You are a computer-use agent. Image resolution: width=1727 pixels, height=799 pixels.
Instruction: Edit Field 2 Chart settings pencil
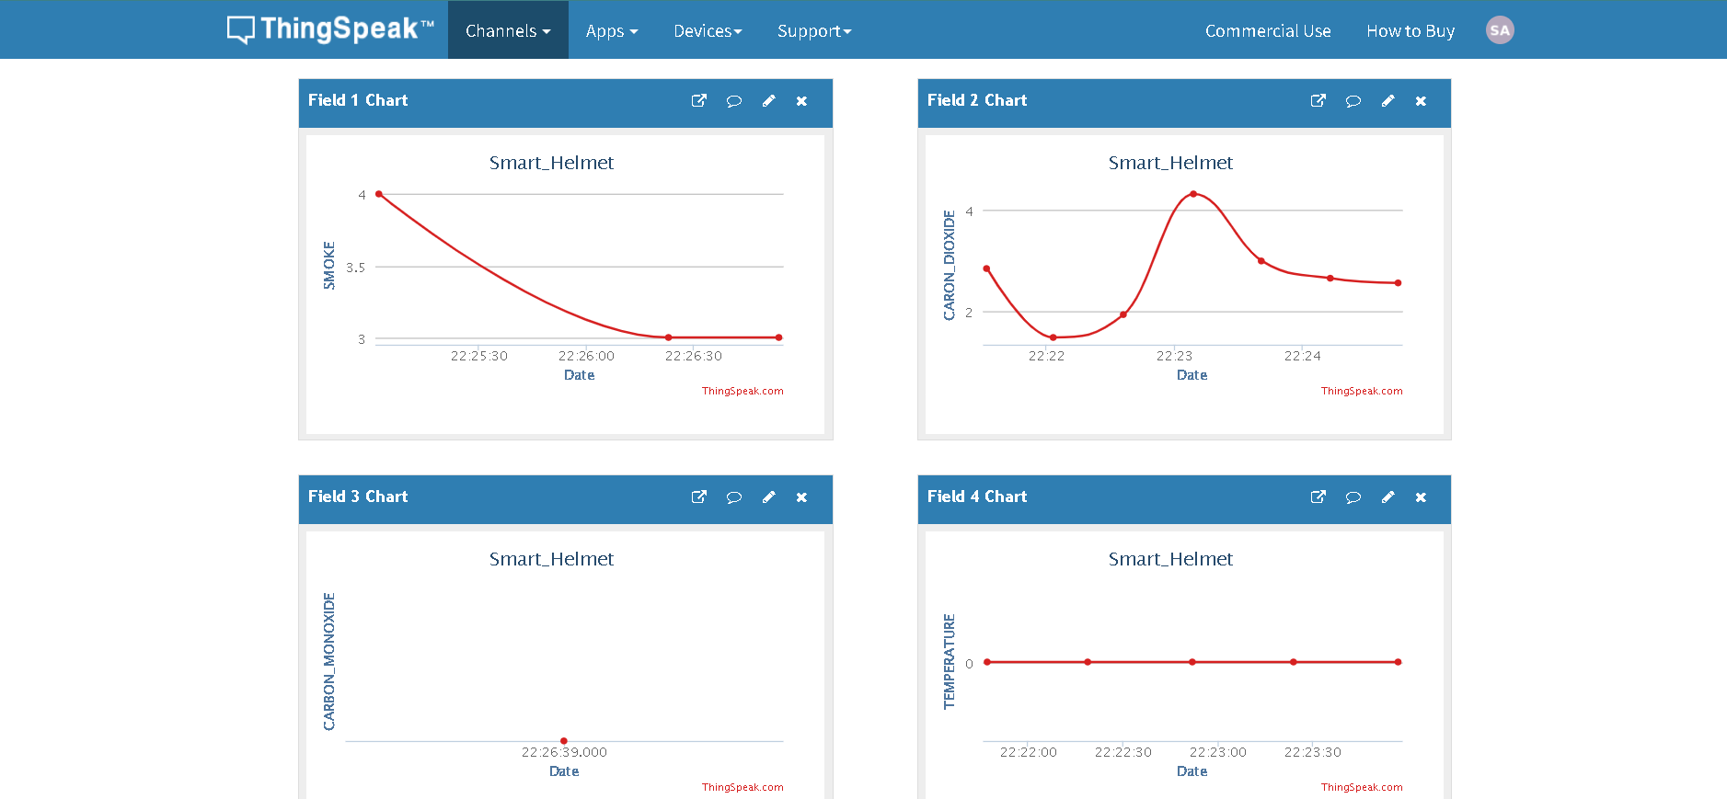tap(1387, 101)
